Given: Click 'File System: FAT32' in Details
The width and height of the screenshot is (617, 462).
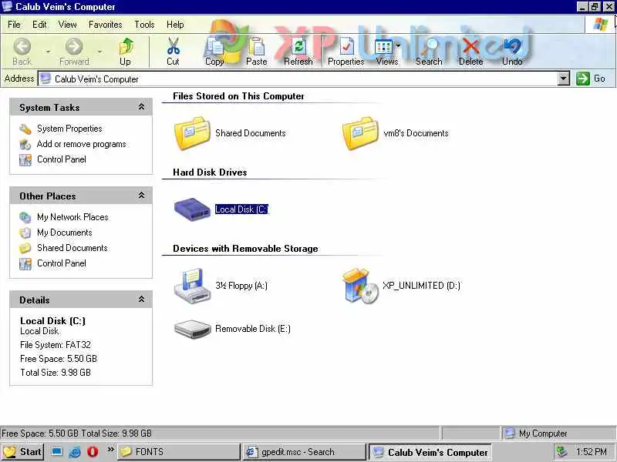Looking at the screenshot, I should click(x=56, y=345).
